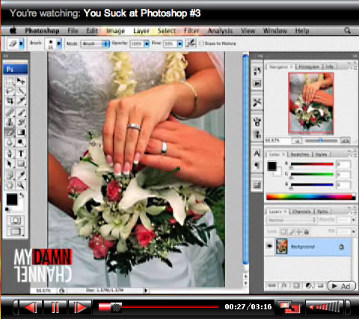
Task: Swap foreground and background colors icon
Action: point(22,195)
